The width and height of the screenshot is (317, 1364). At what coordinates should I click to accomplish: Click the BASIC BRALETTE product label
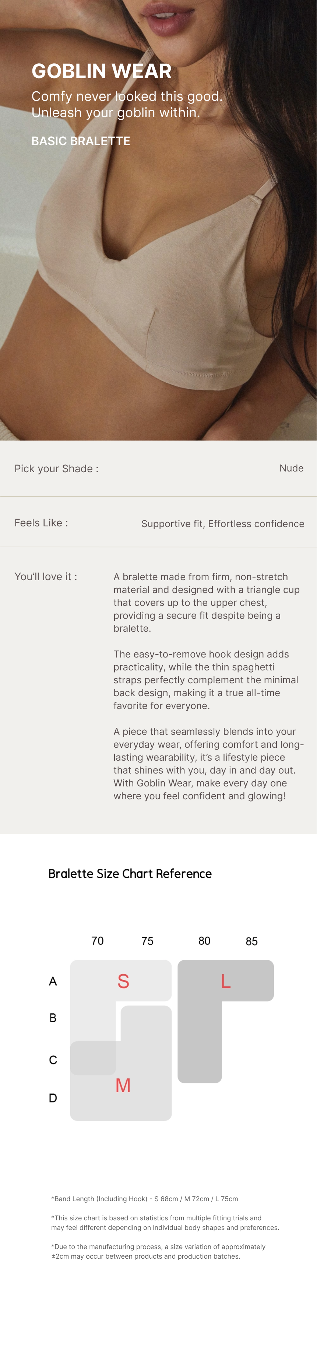(x=80, y=141)
